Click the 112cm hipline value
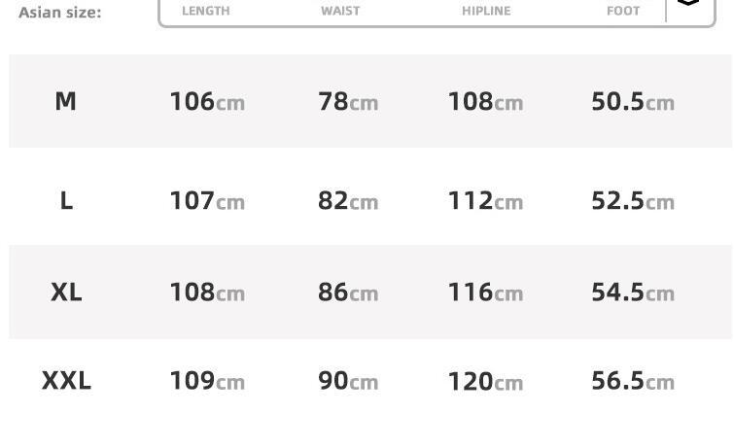The height and width of the screenshot is (448, 734). point(485,200)
